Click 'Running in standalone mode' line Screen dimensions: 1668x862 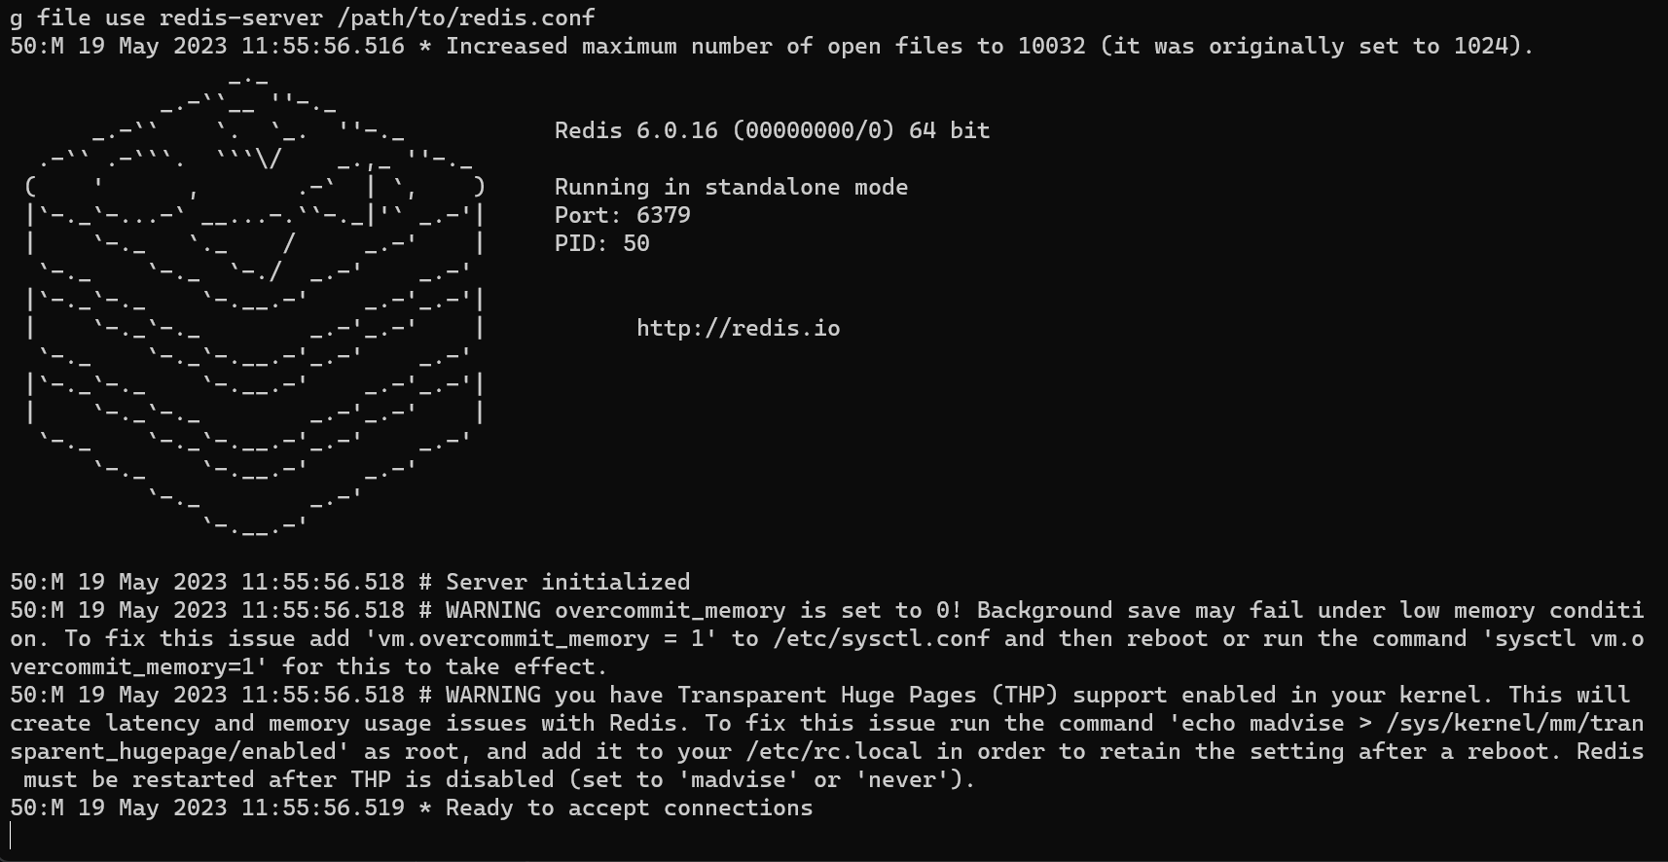tap(731, 187)
